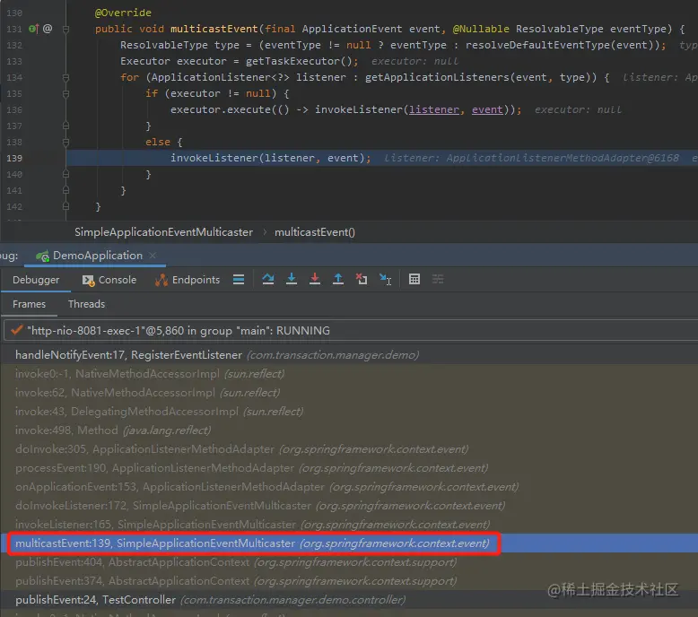Collapse the for-loop fold marker at line 134
Image resolution: width=698 pixels, height=617 pixels.
click(x=65, y=78)
